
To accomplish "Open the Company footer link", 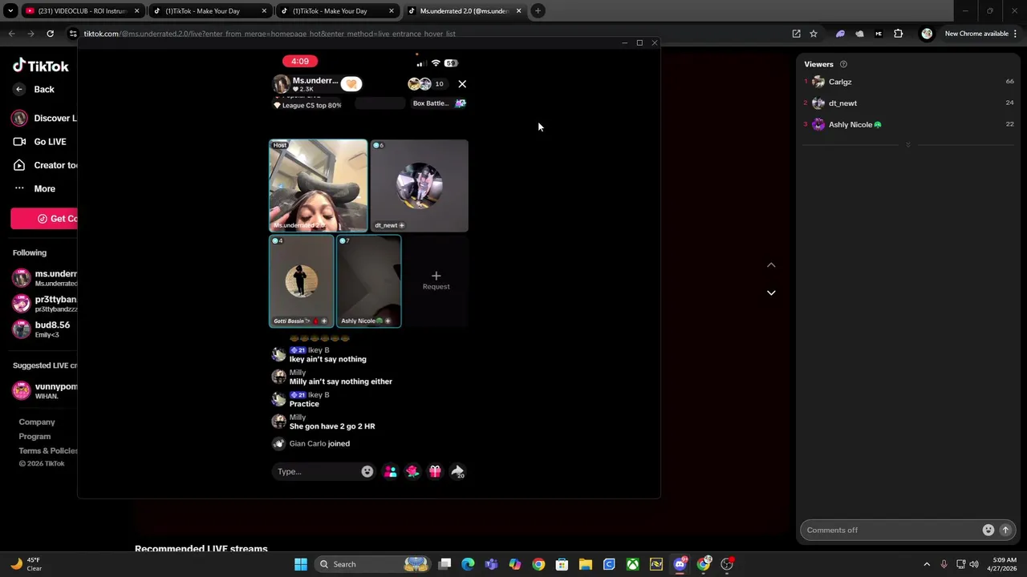I will click(x=37, y=422).
